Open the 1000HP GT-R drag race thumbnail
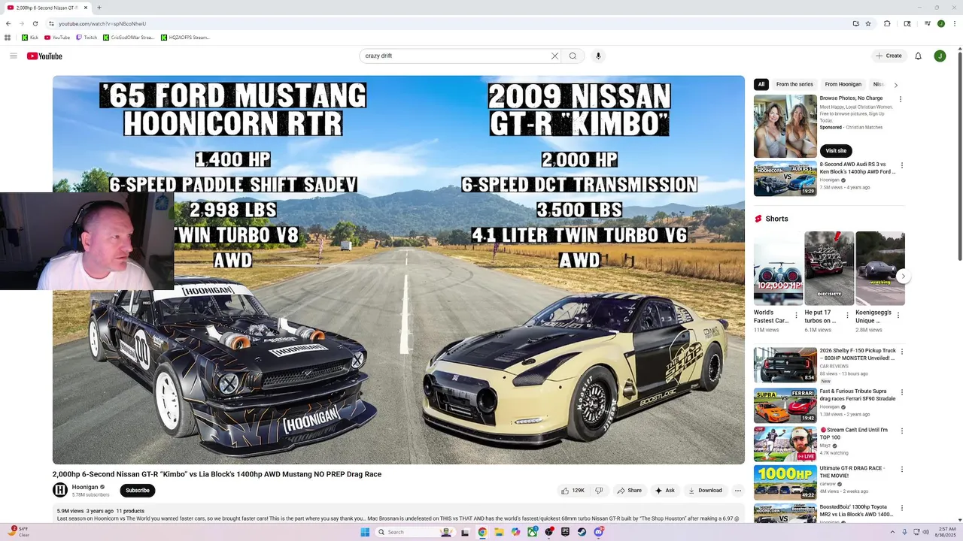Image resolution: width=963 pixels, height=541 pixels. pos(785,482)
